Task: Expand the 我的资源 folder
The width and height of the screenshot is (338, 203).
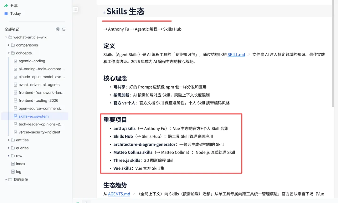Action: pos(5,180)
